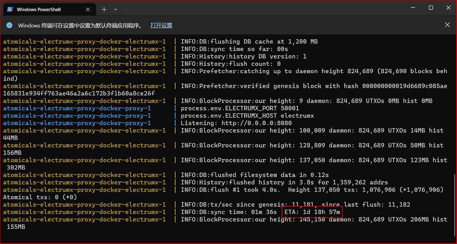Click the text "Atomical txs: 0 (+0)"
Screen dimensions: 457x244
coord(40,197)
